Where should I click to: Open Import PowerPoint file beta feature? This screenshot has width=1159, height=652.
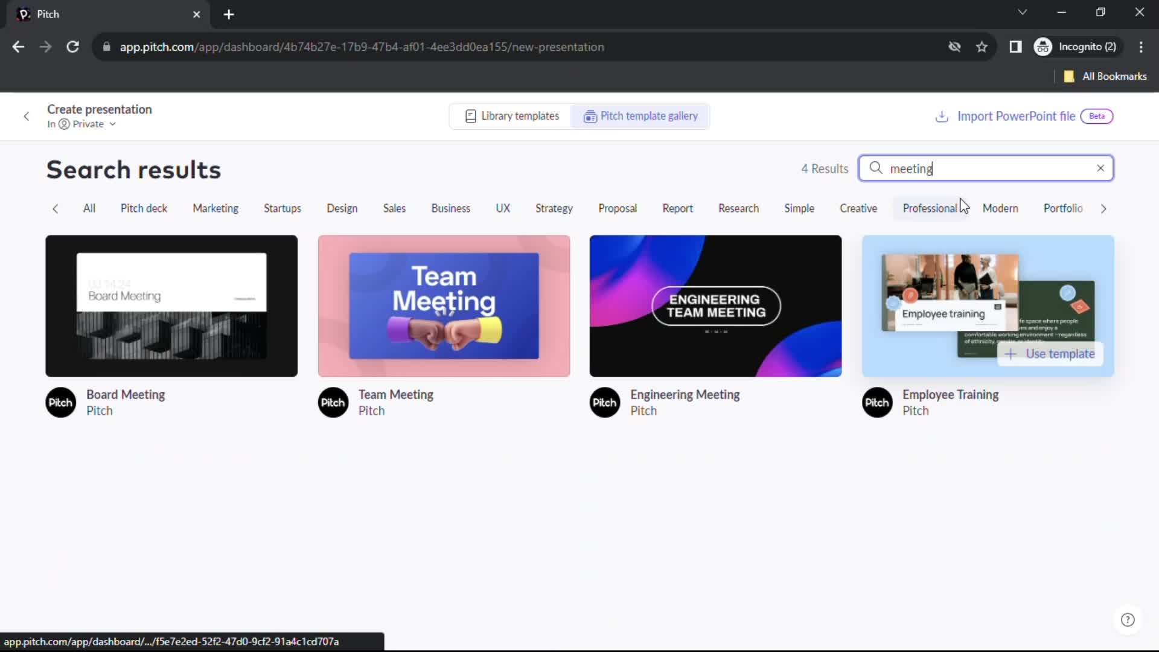[1021, 117]
